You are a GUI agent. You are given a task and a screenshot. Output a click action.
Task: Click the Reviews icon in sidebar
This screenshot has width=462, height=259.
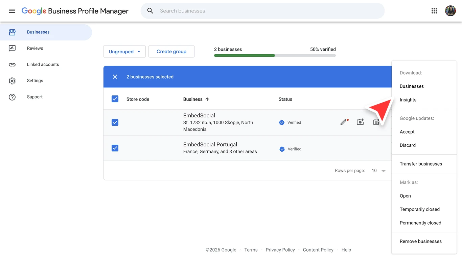tap(12, 49)
